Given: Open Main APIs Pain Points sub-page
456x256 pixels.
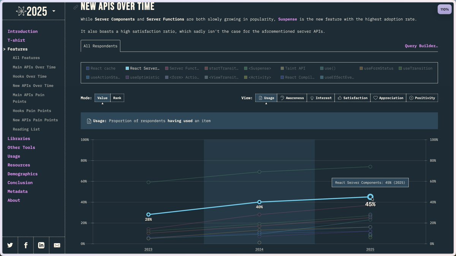Looking at the screenshot, I should tap(28, 98).
